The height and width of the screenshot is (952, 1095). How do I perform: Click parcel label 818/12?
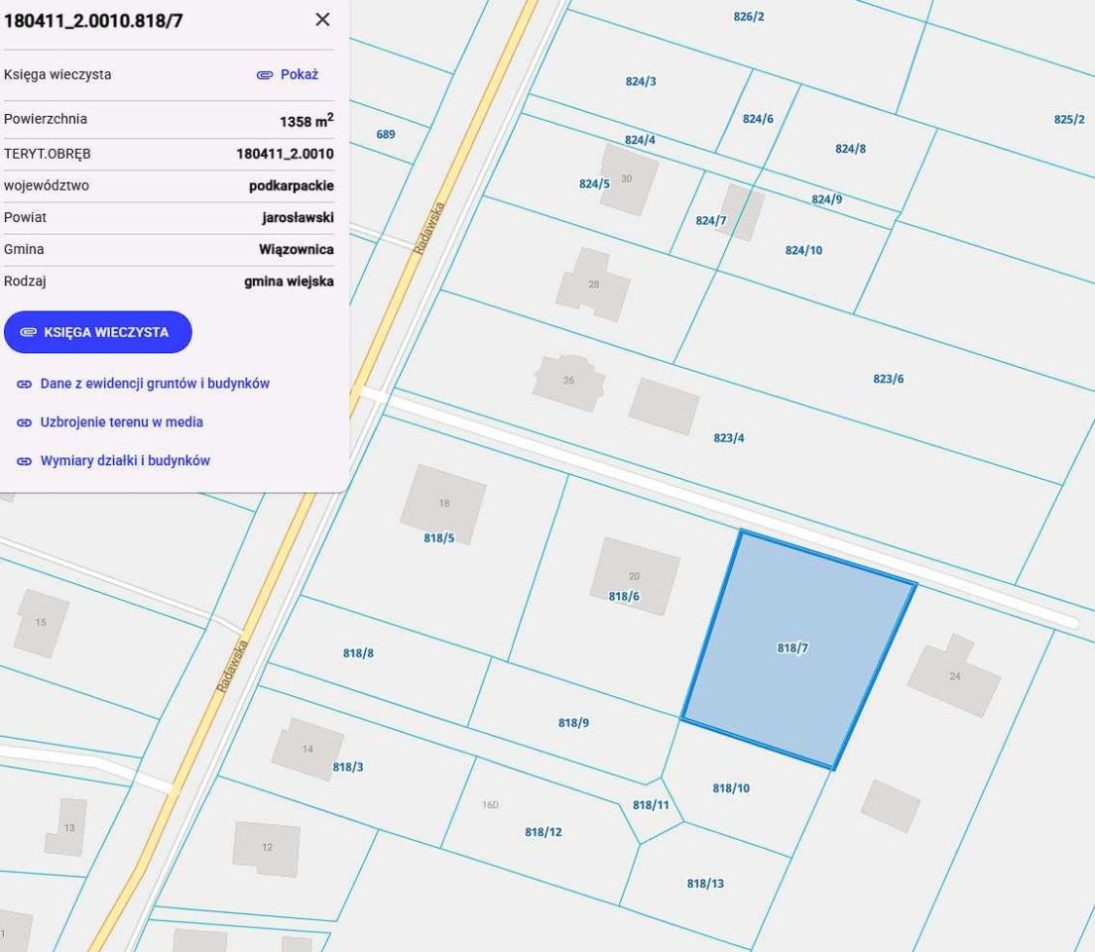tap(544, 832)
